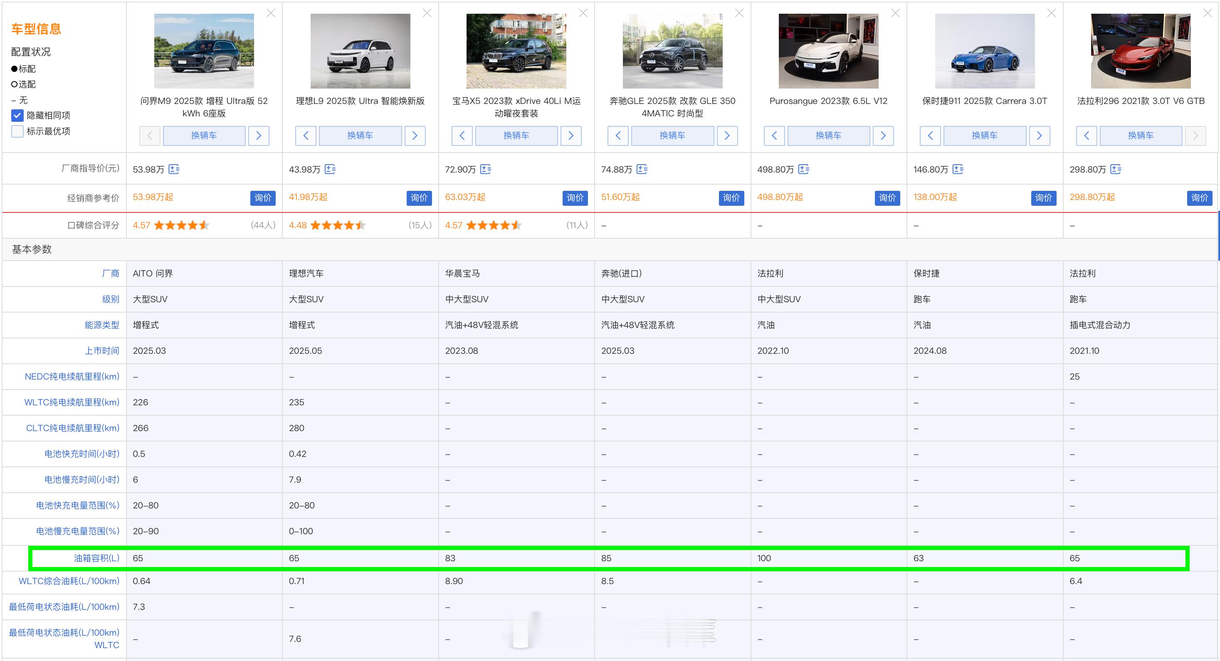The height and width of the screenshot is (661, 1220).
Task: Open price calculator icon beside 53.98万
Action: point(174,169)
